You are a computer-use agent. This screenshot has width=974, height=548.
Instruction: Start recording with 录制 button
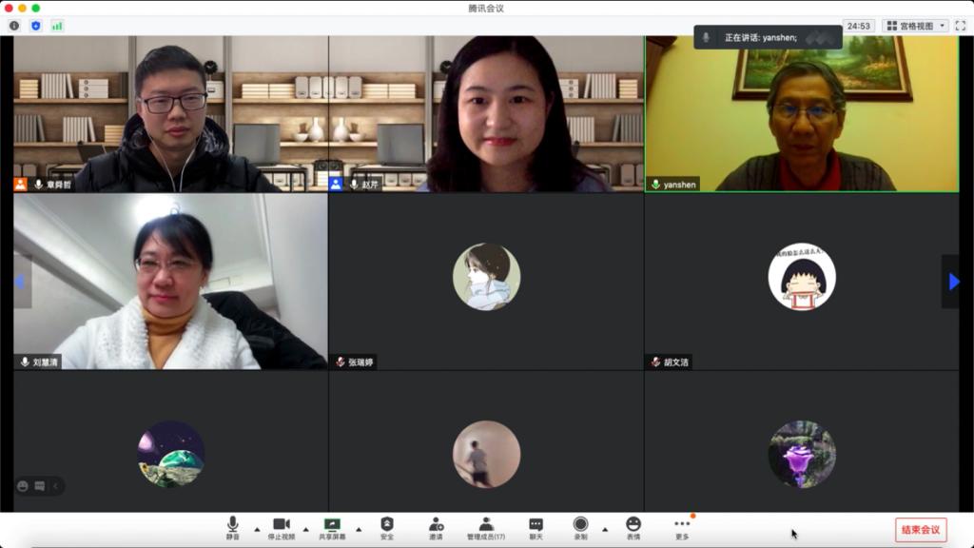coord(580,528)
